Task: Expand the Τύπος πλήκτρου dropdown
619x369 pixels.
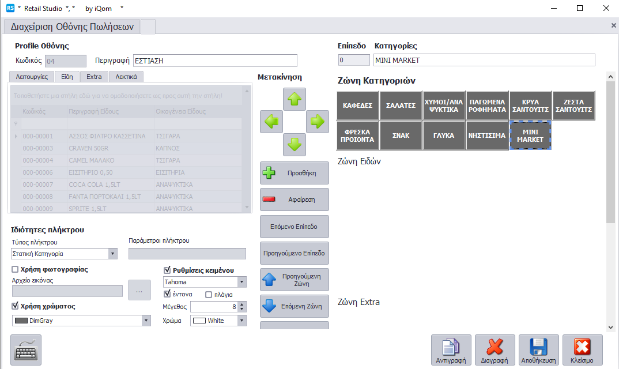Action: click(x=112, y=254)
